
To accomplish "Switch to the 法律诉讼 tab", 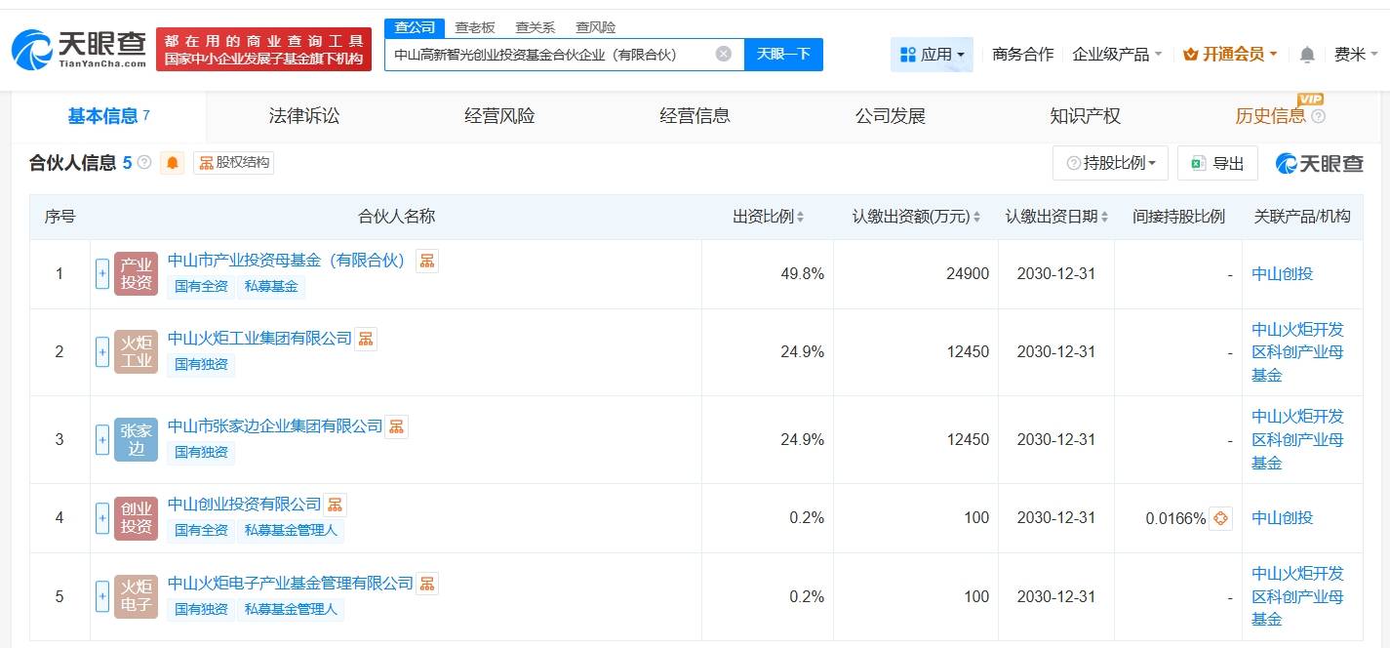I will tap(304, 116).
